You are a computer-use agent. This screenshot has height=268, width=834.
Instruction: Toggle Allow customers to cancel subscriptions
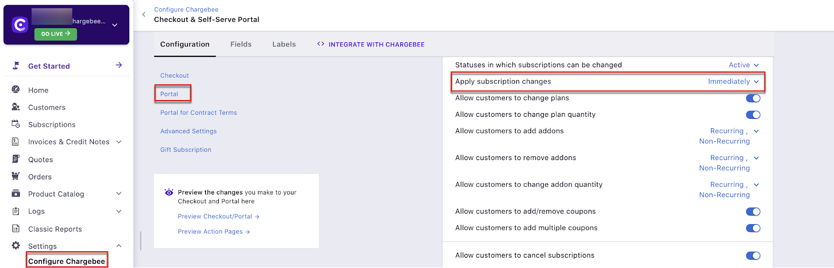pos(753,255)
